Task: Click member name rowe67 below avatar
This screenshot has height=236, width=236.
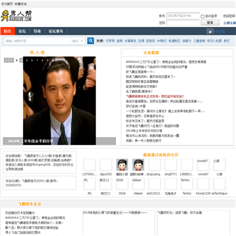Action: (203, 174)
